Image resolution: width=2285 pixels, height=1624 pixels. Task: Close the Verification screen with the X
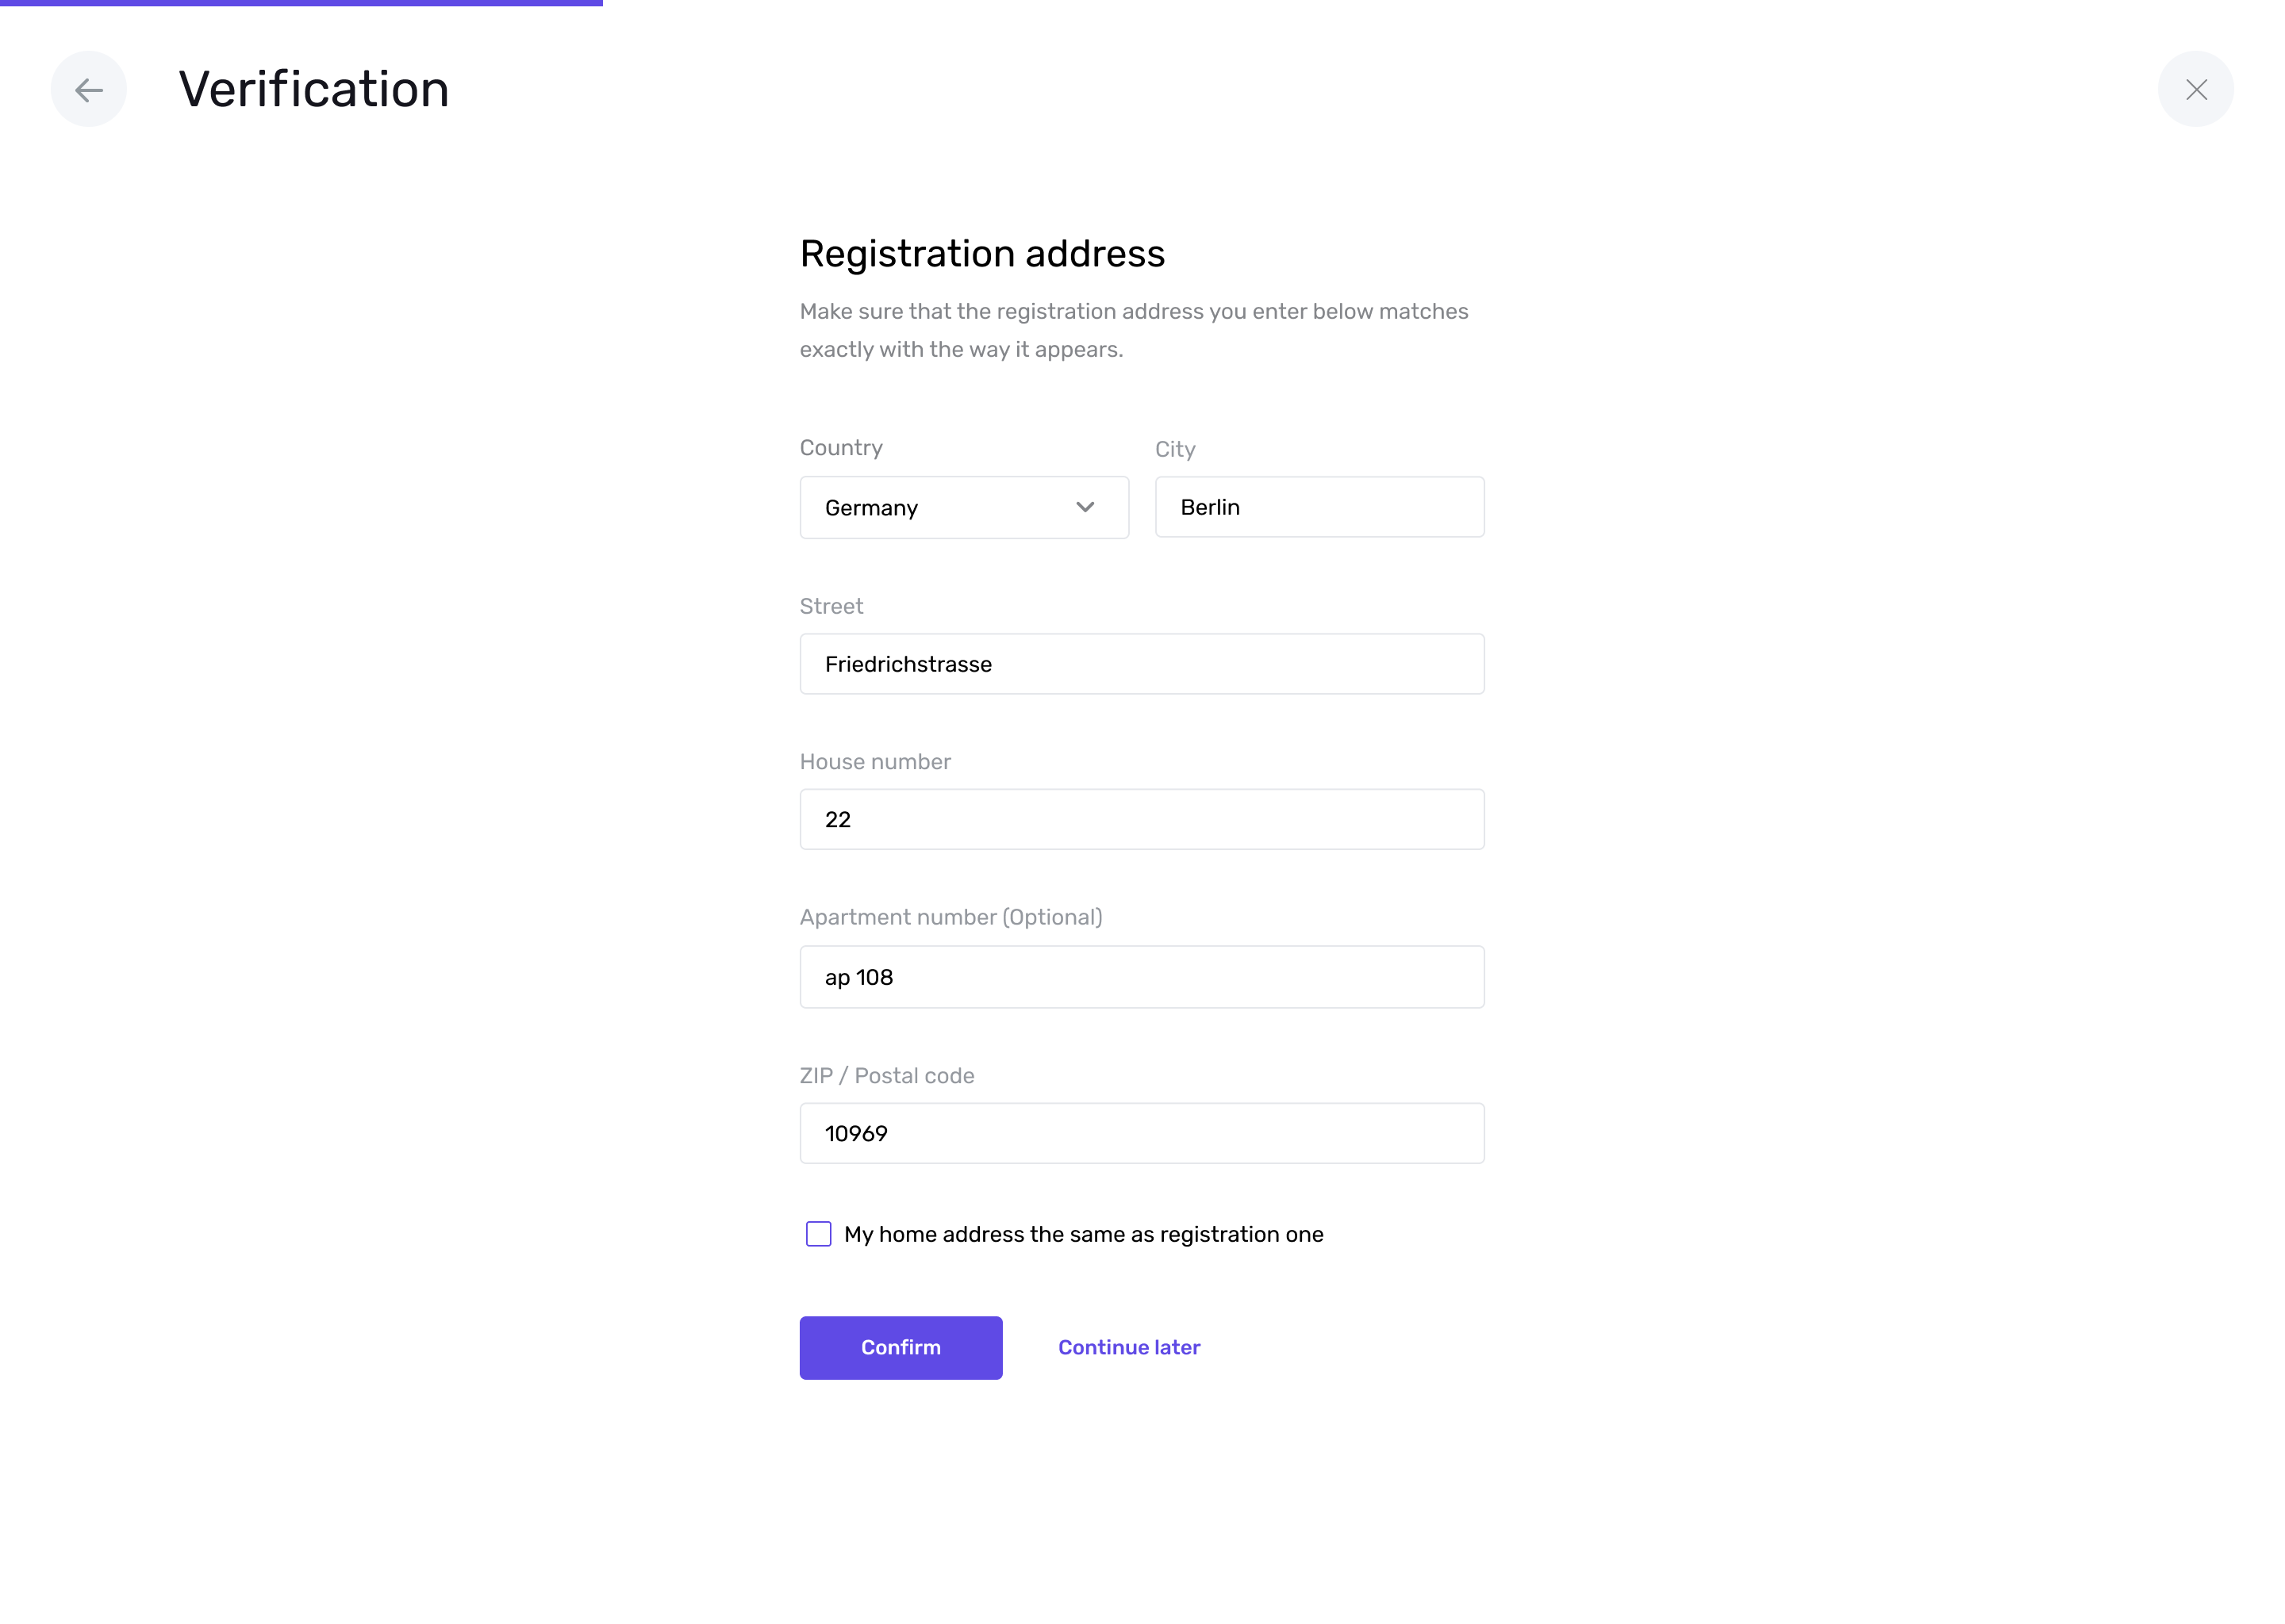tap(2196, 90)
